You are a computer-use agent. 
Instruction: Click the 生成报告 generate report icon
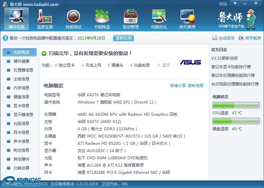pyautogui.click(x=215, y=38)
